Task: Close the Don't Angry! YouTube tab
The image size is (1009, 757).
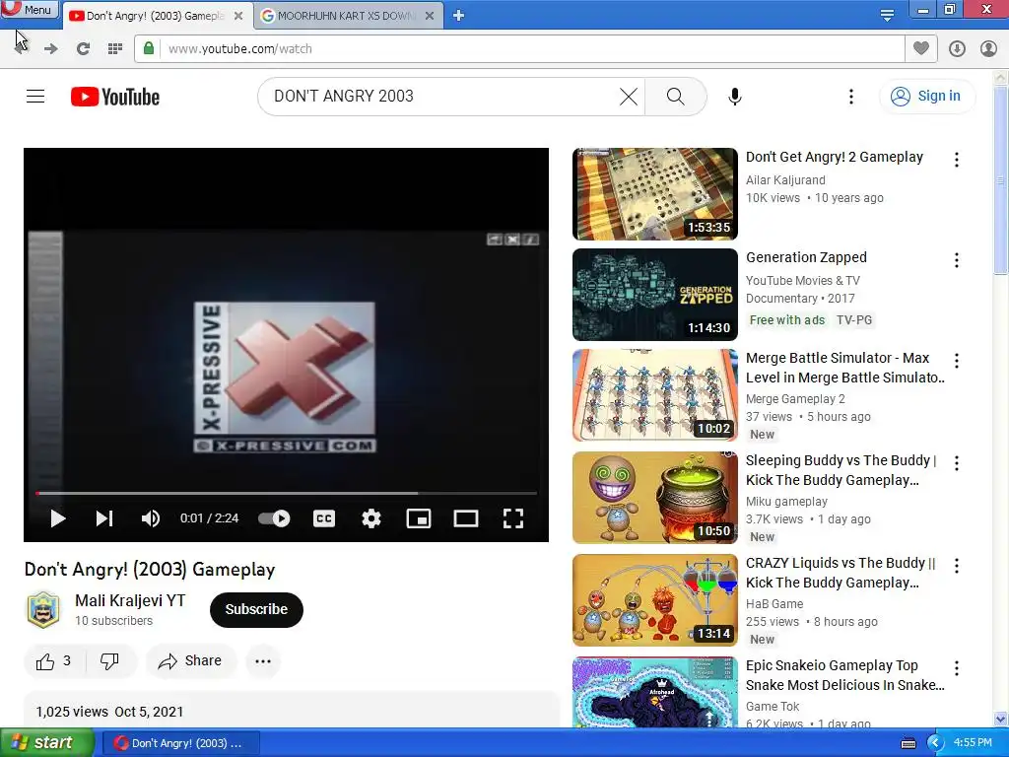Action: click(238, 16)
